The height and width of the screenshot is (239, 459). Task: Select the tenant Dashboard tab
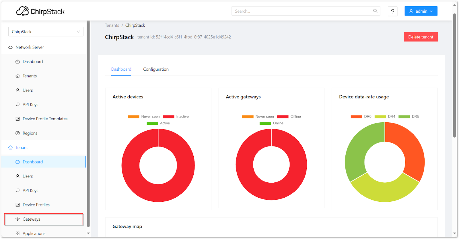(x=121, y=69)
